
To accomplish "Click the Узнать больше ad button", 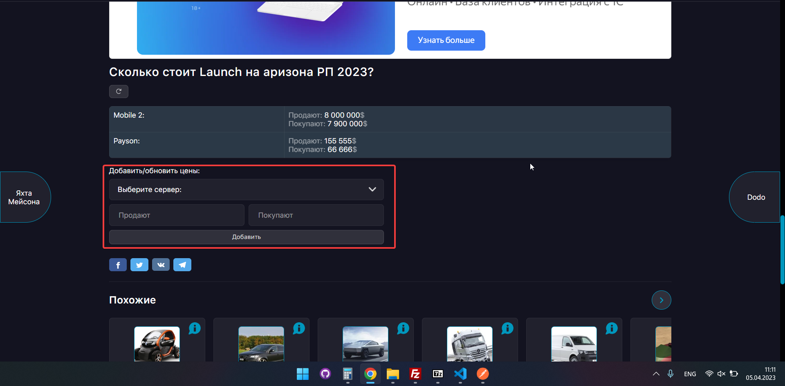I will [446, 40].
